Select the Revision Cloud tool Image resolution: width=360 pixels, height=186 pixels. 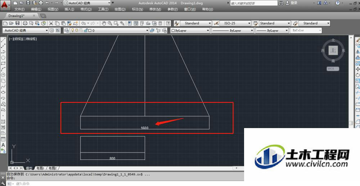point(3,81)
